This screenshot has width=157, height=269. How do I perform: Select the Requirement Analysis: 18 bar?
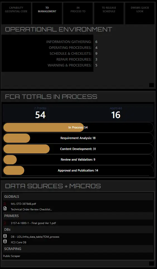78,138
